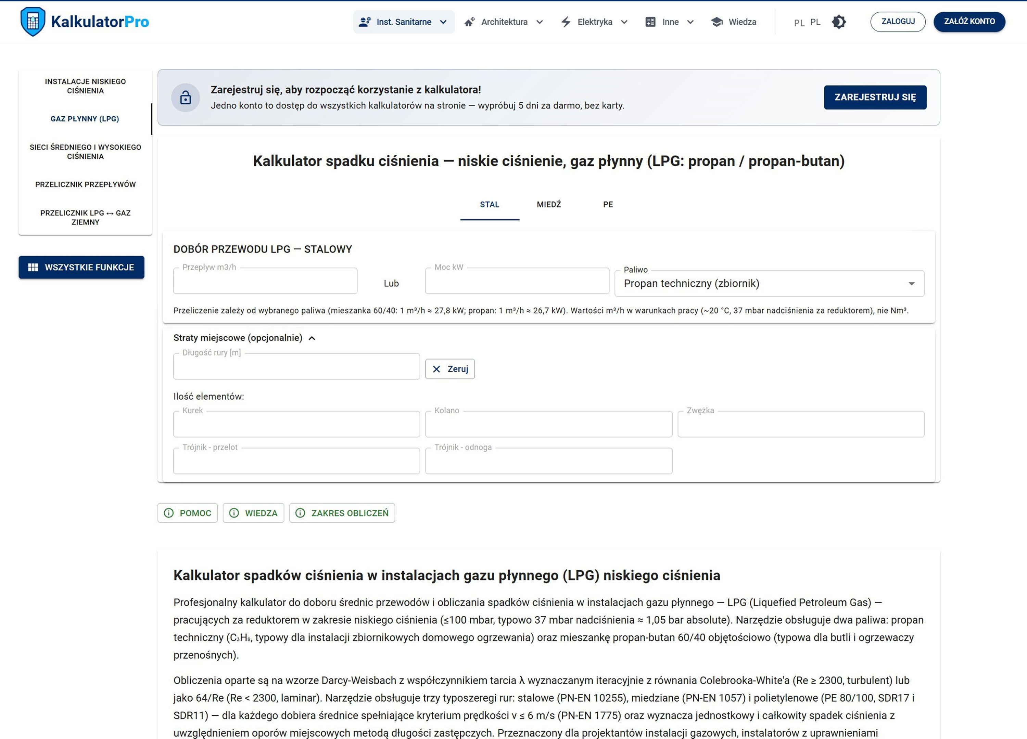Switch to the MIEDŹ tab

click(549, 205)
